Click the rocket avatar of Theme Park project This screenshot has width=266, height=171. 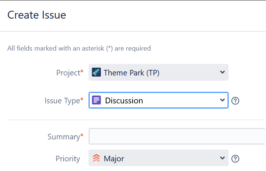tap(96, 72)
